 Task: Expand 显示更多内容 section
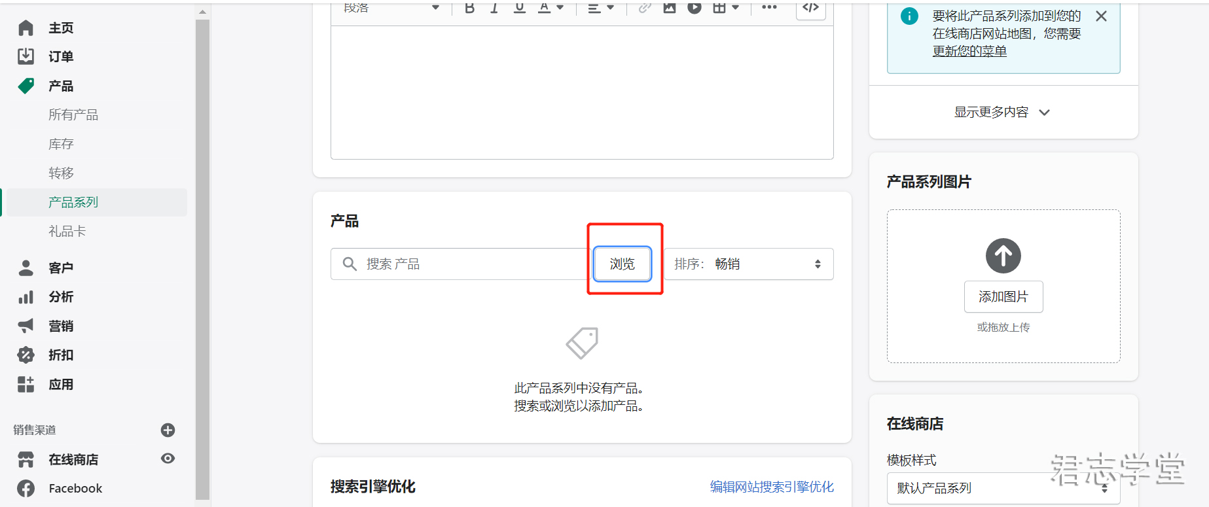(x=1002, y=113)
